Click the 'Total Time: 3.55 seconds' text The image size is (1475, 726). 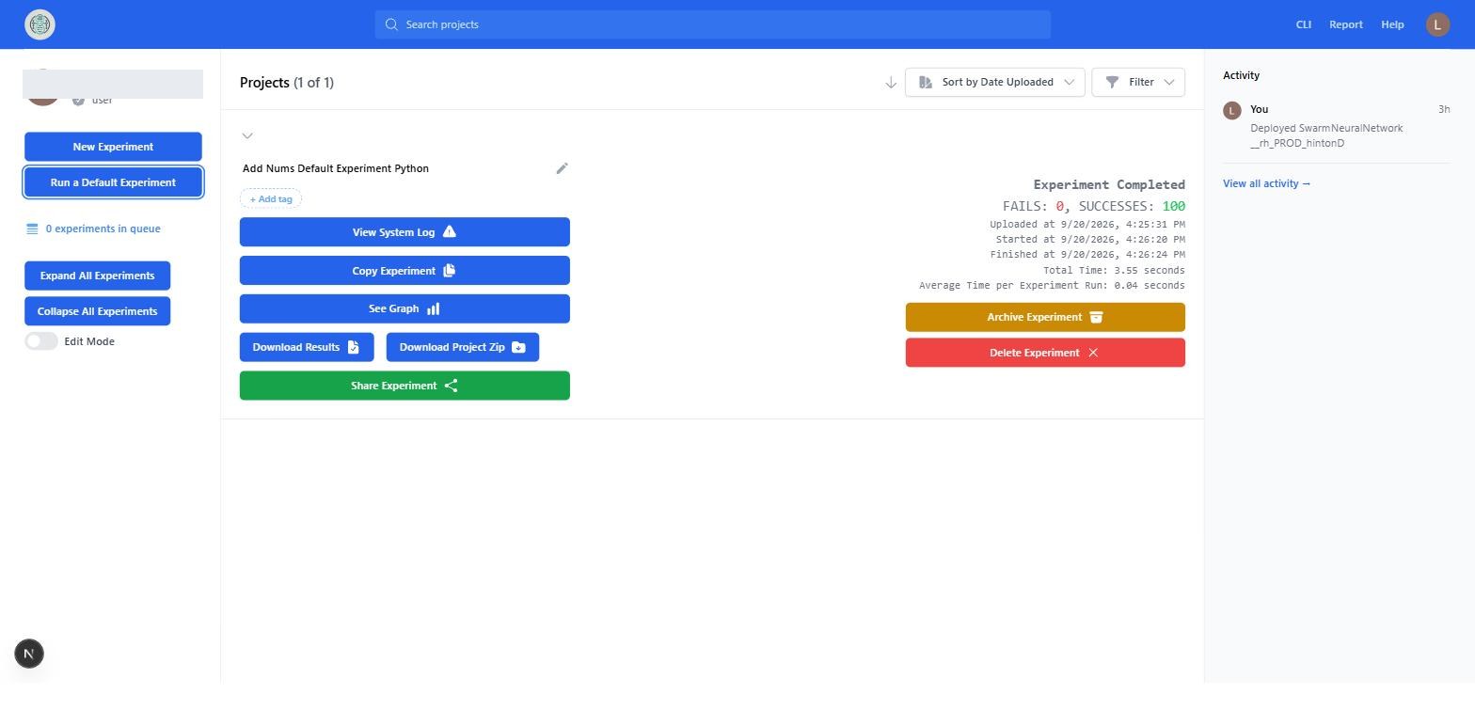(1114, 270)
